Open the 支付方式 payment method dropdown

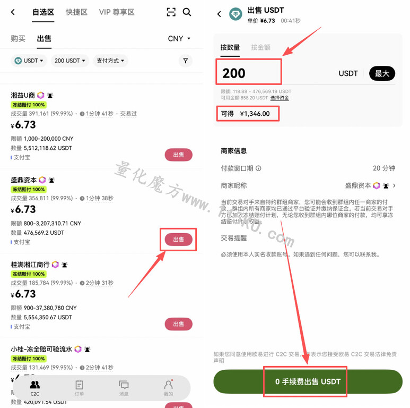tap(110, 61)
